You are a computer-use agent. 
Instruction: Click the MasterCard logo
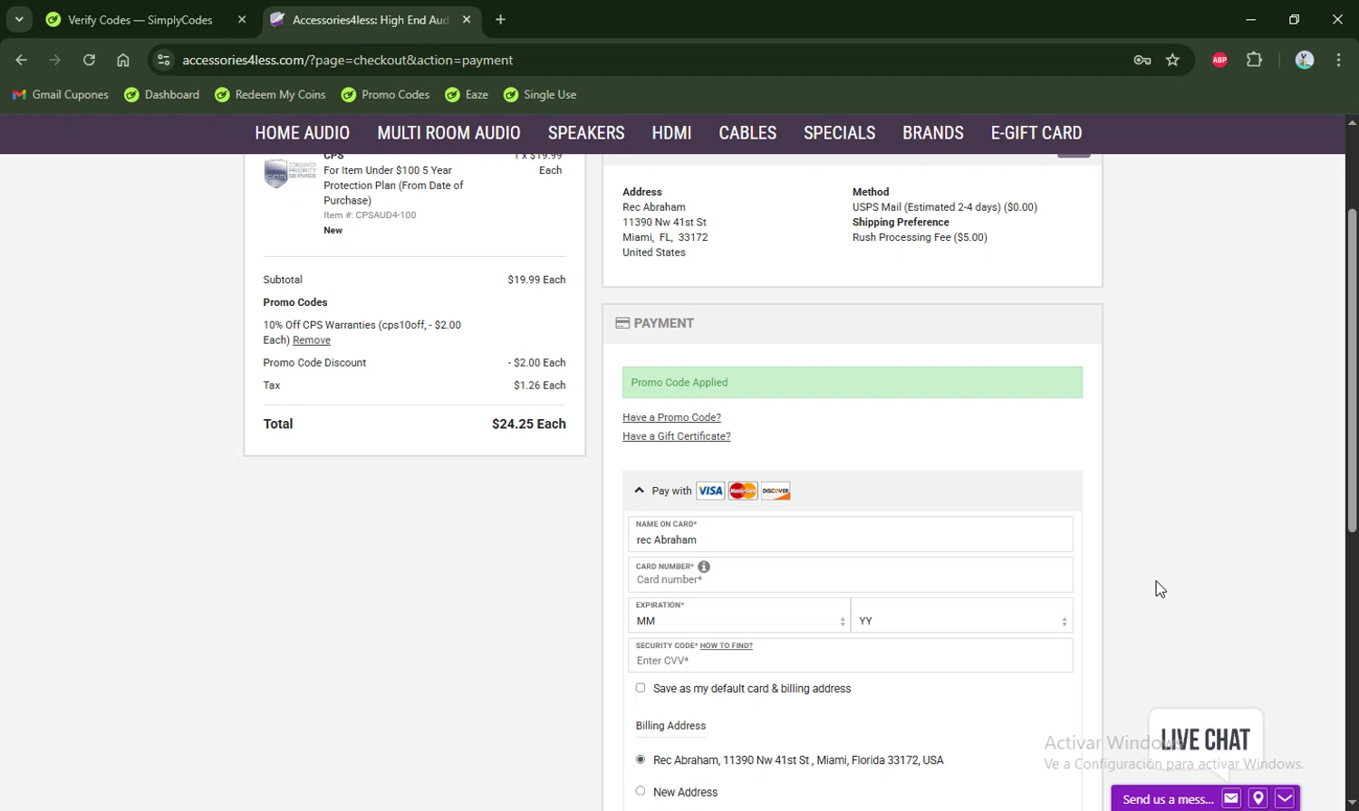tap(743, 491)
